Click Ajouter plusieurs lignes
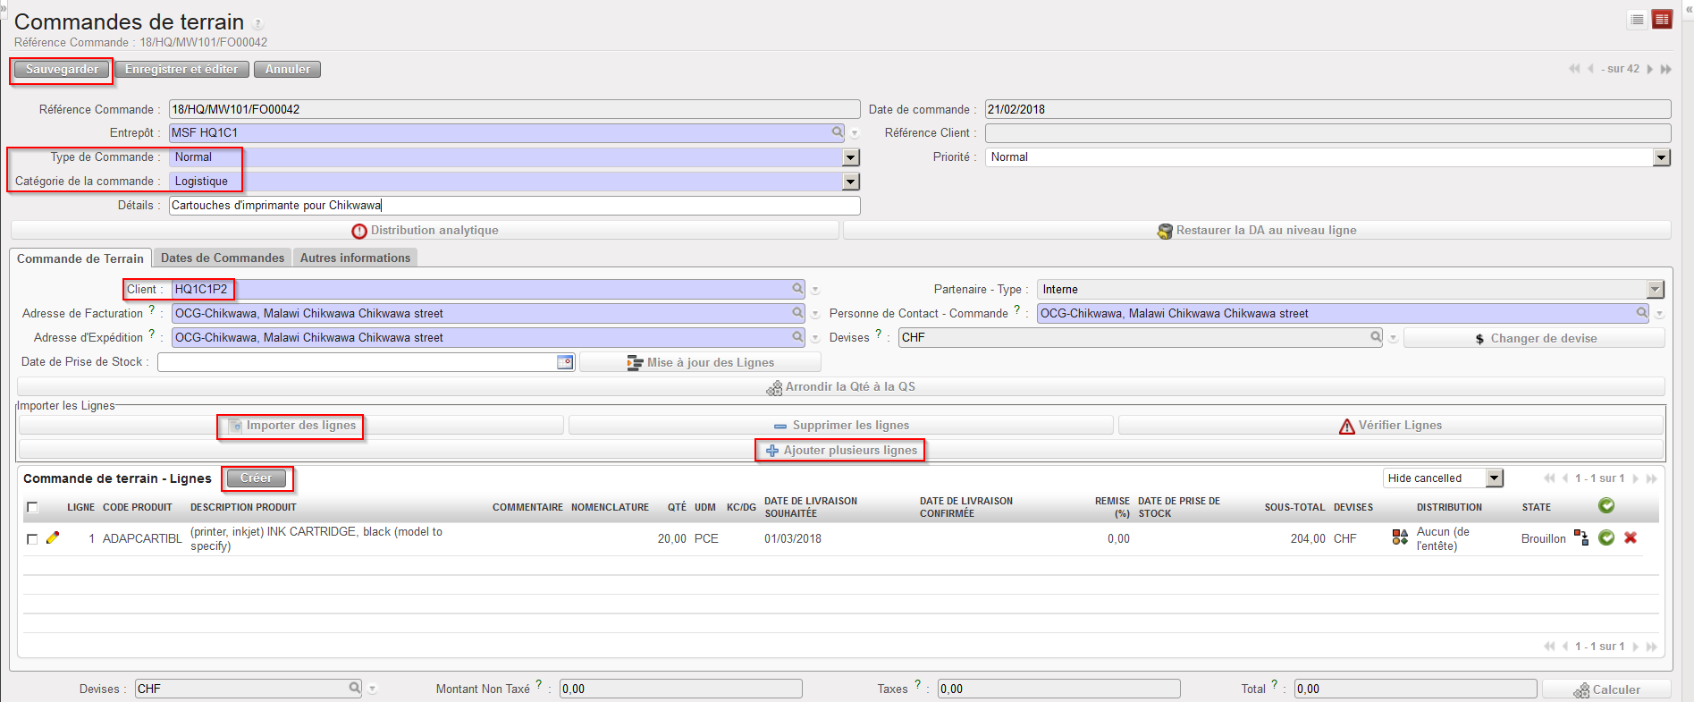 pos(841,450)
